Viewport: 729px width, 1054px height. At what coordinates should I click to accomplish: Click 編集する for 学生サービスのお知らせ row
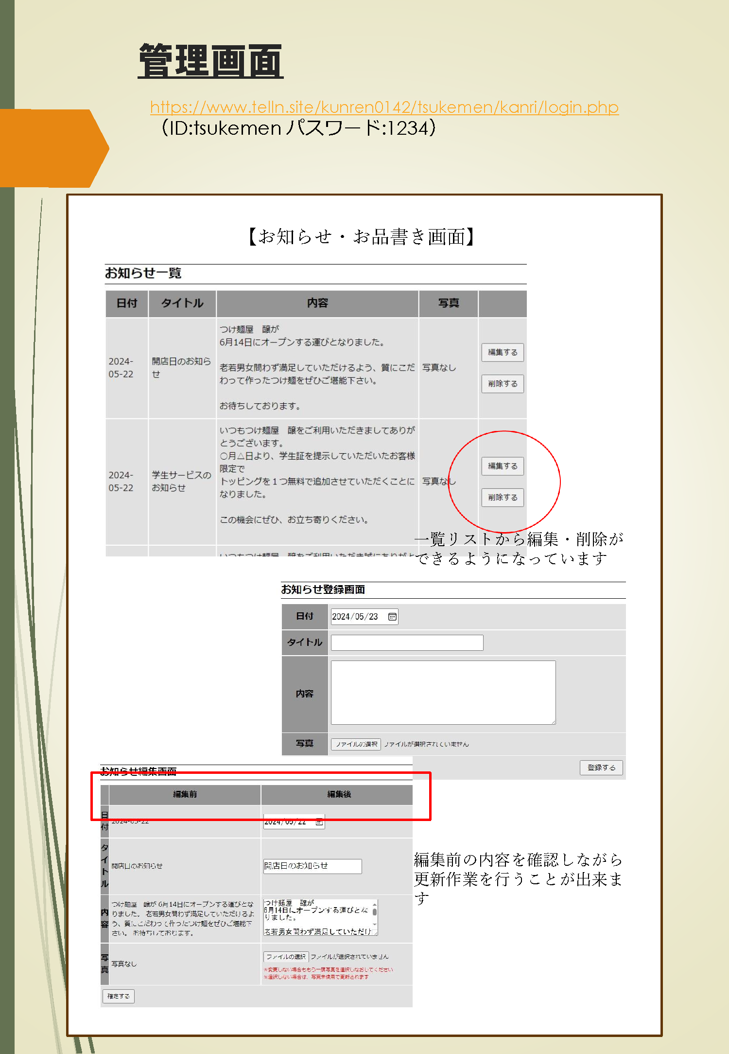(503, 466)
